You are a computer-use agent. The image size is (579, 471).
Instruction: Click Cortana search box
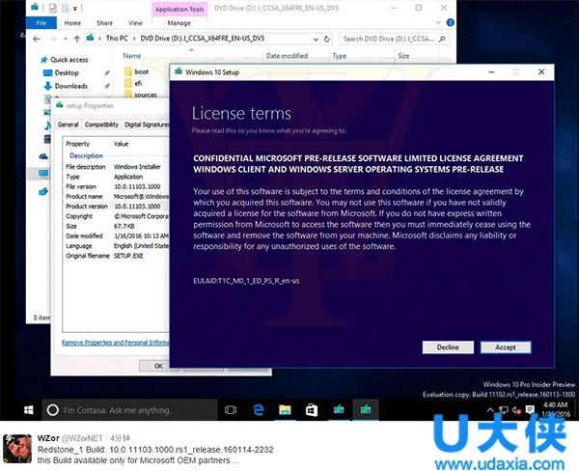pos(129,410)
